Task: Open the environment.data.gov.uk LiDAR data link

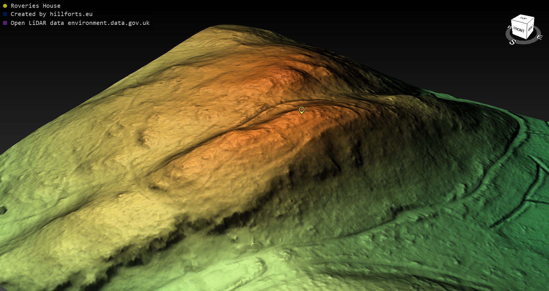Action: pyautogui.click(x=108, y=23)
